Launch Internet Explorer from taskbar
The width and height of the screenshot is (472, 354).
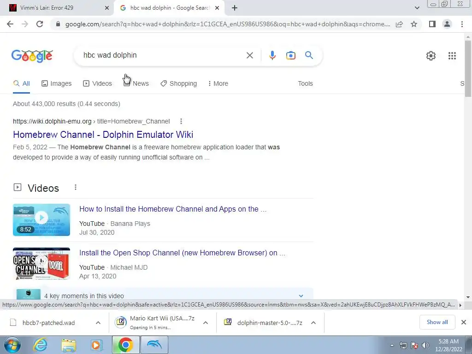coord(41,345)
